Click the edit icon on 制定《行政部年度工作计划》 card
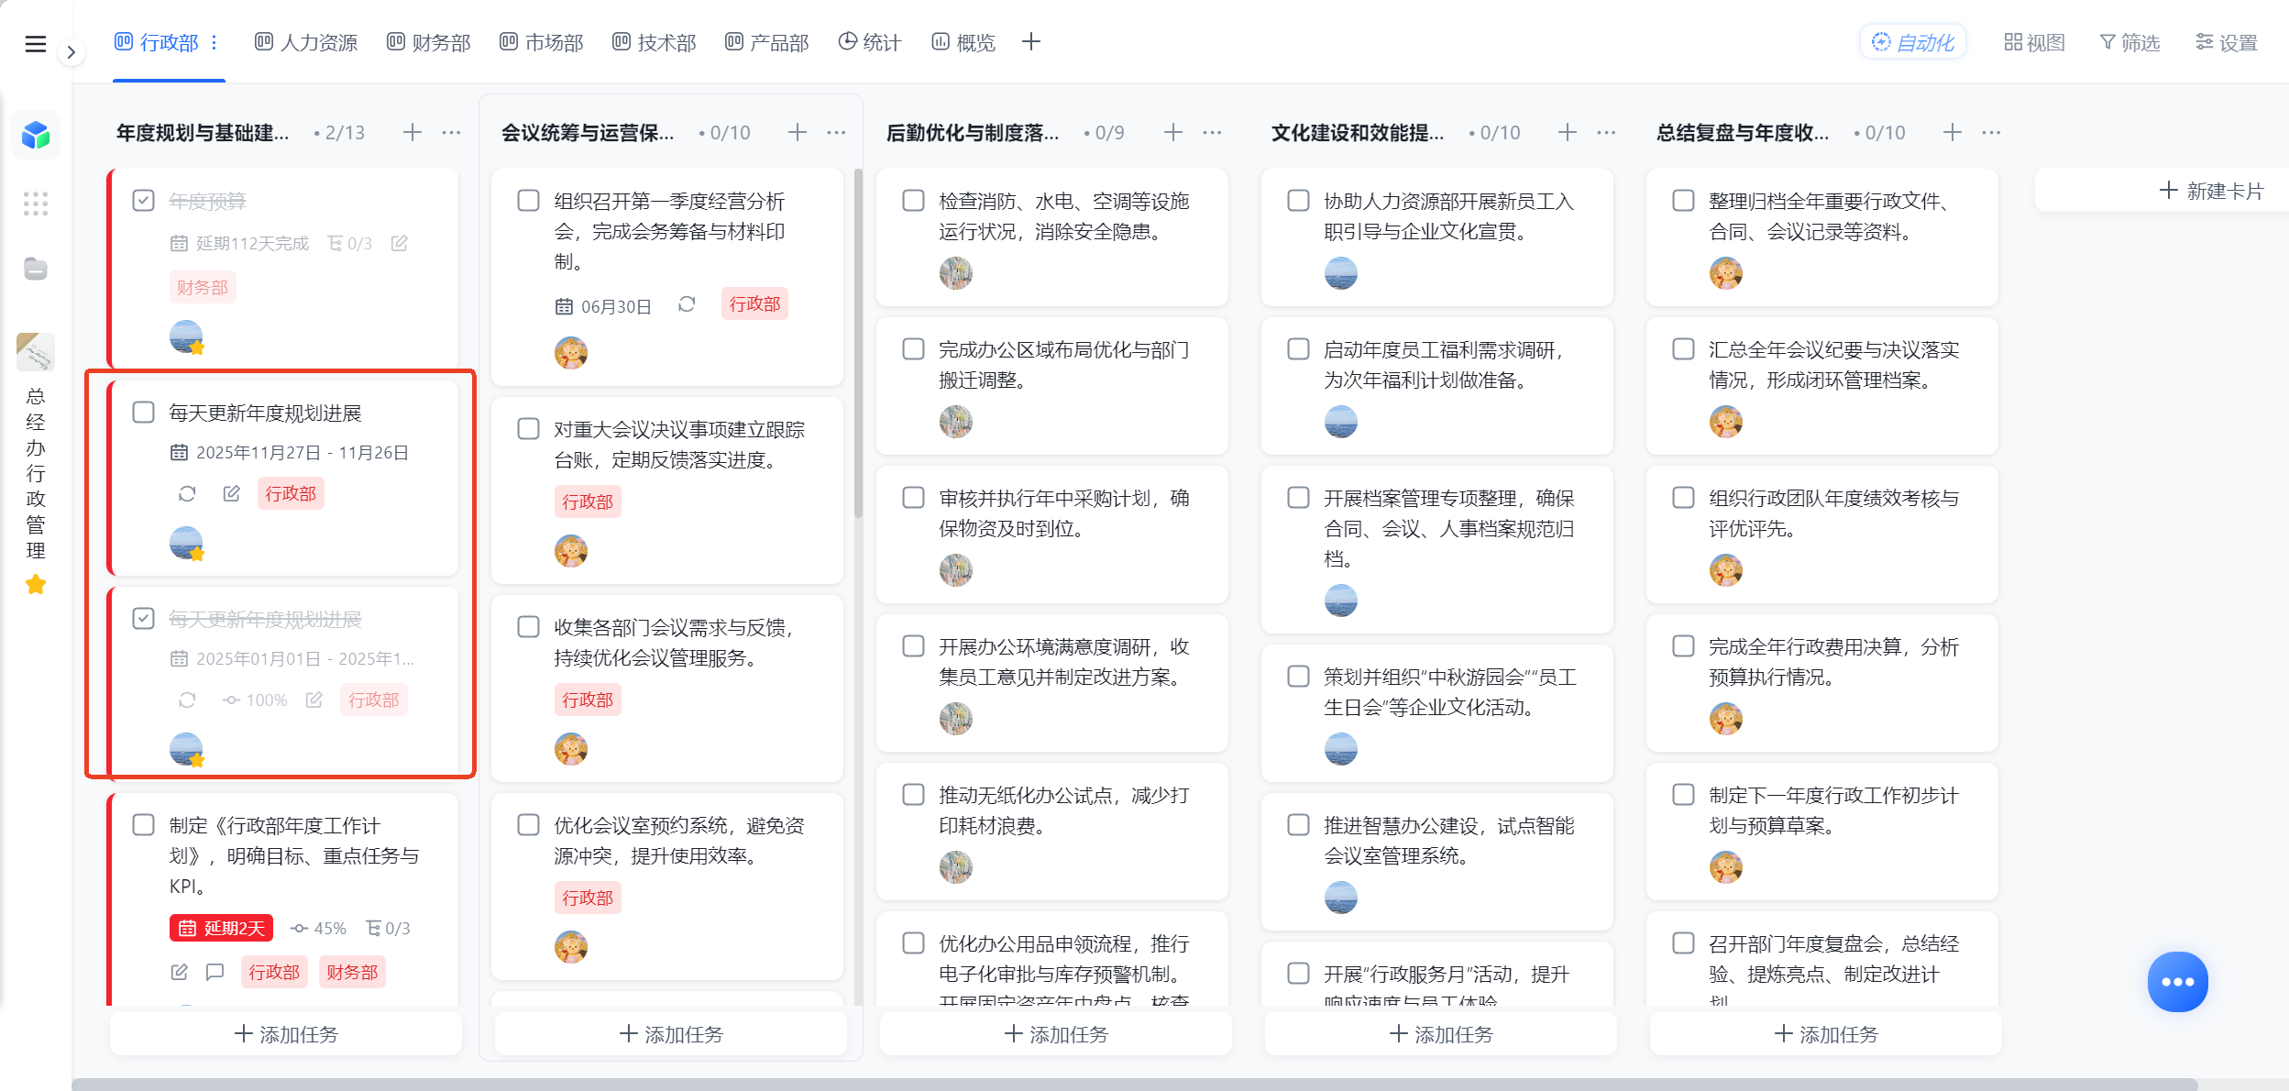Image resolution: width=2289 pixels, height=1091 pixels. click(180, 972)
